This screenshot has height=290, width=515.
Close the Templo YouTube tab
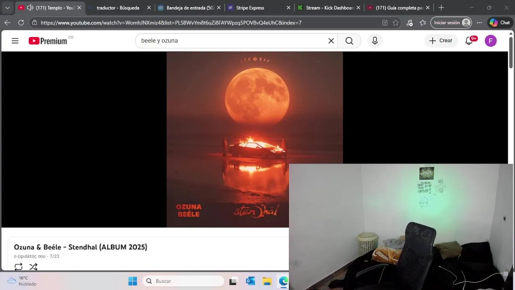point(79,8)
